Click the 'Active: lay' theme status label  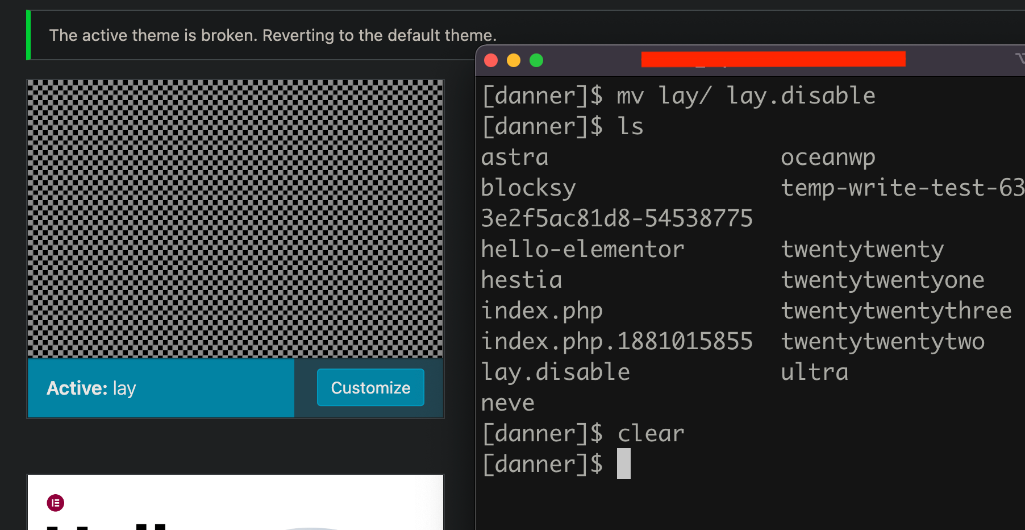pyautogui.click(x=91, y=388)
